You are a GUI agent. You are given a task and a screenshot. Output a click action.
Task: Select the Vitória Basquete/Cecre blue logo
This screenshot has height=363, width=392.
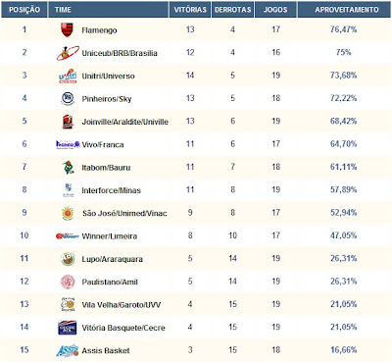coord(68,328)
